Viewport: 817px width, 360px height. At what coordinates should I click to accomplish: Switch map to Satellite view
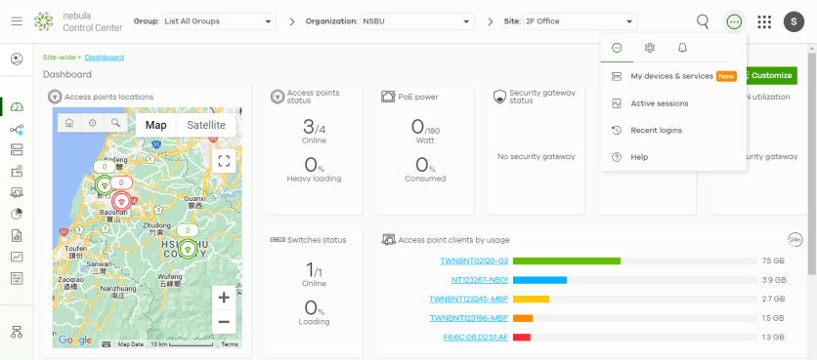[x=206, y=125]
